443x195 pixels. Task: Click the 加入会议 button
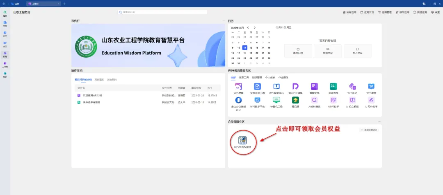[x=357, y=51]
